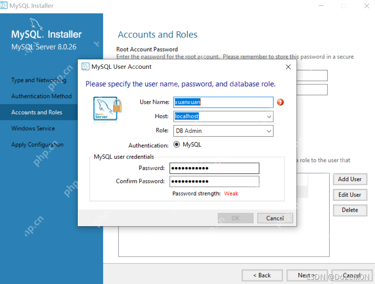Go to Authentication Method step

41,96
